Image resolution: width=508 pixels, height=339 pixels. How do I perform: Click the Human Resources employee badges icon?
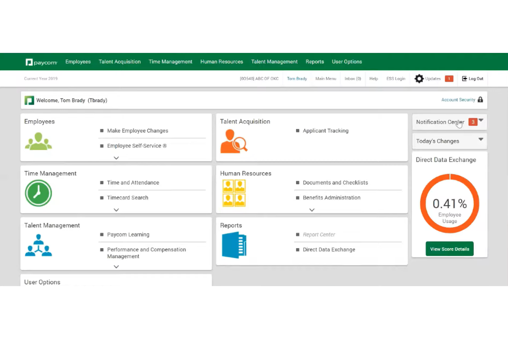tap(234, 193)
